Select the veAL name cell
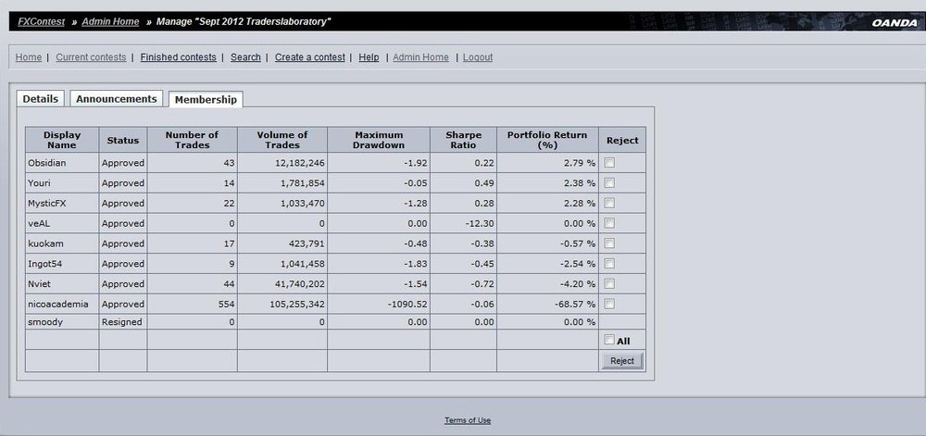Screen dimensions: 926x436 62,223
